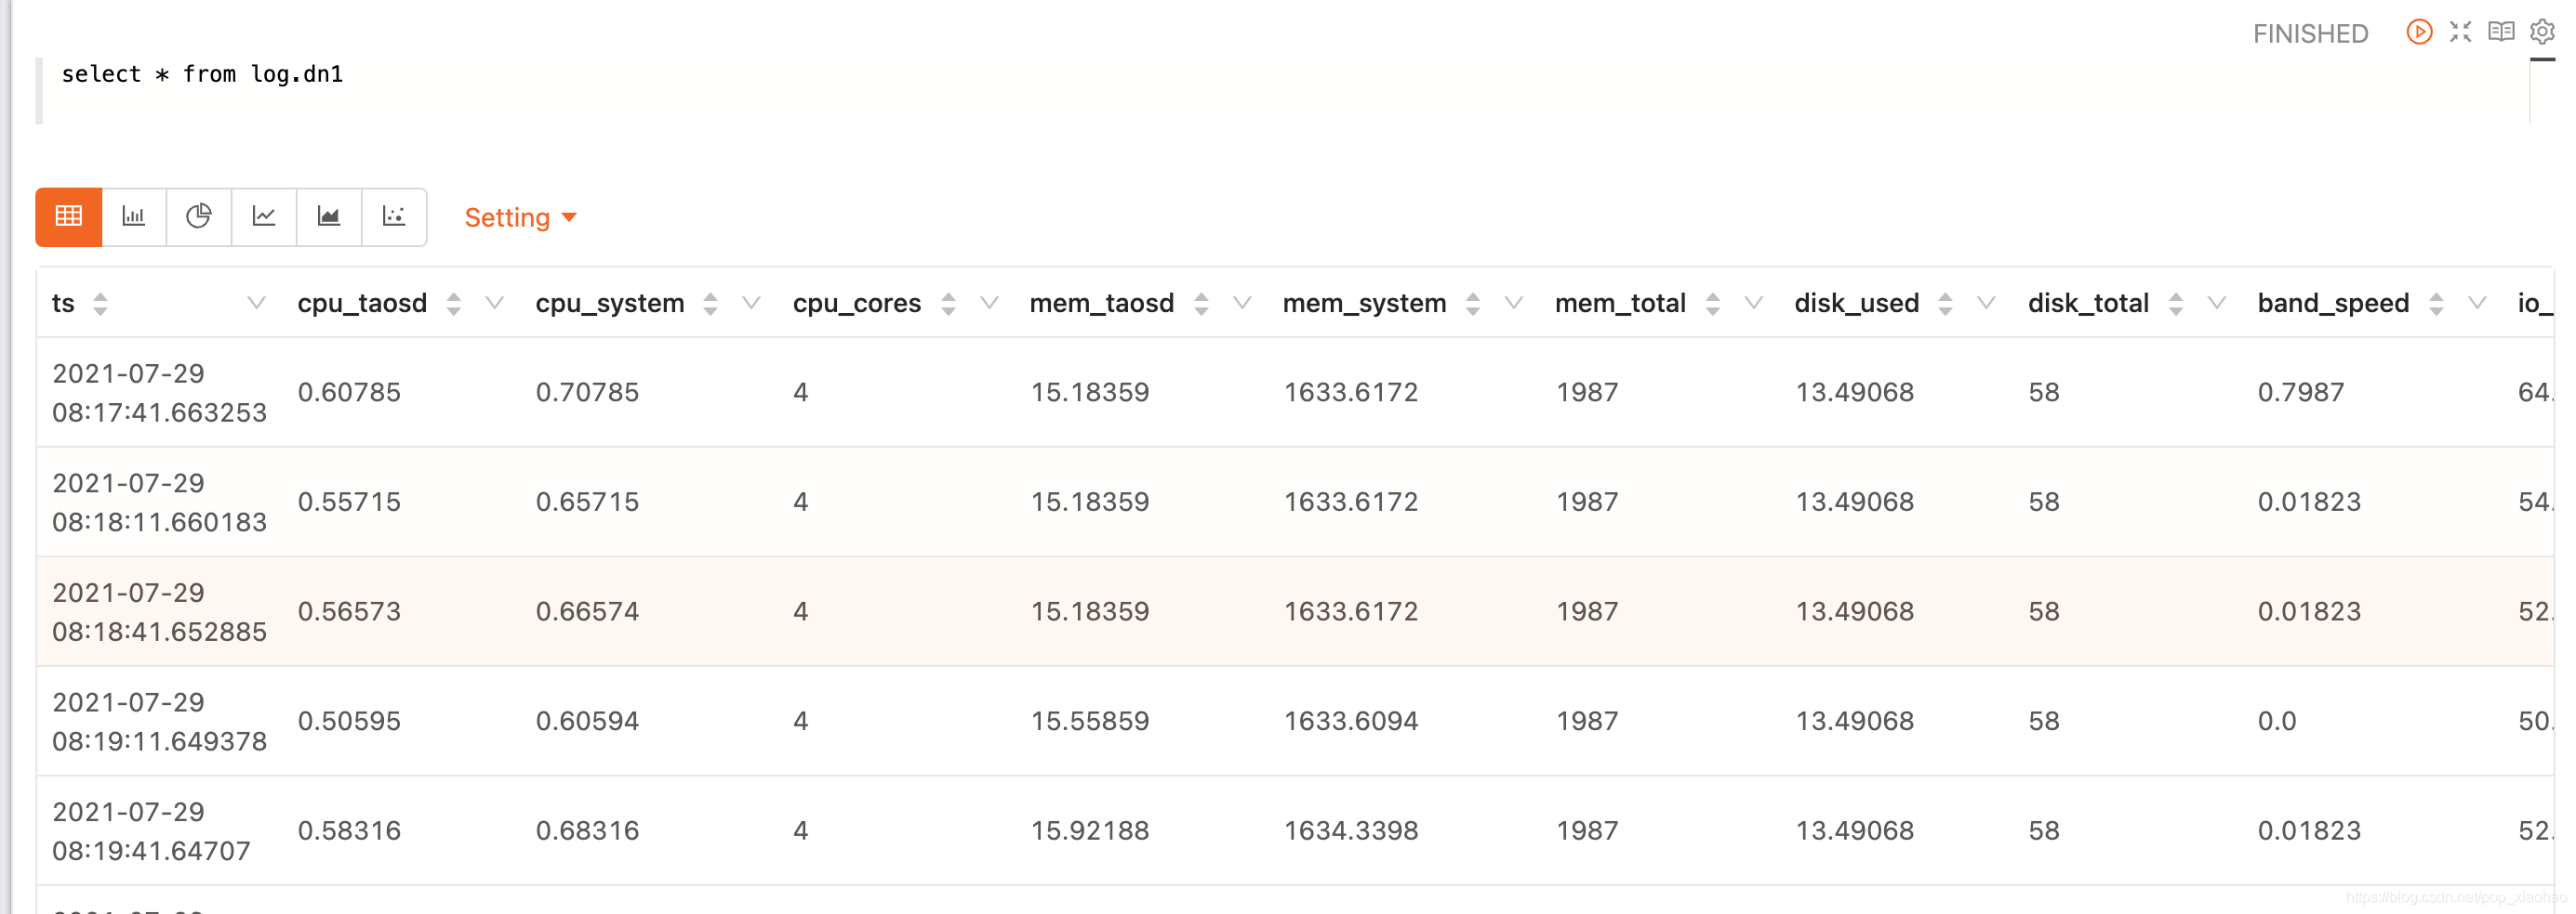Select mem_system value 1633.6094
The height and width of the screenshot is (914, 2576).
pos(1351,723)
